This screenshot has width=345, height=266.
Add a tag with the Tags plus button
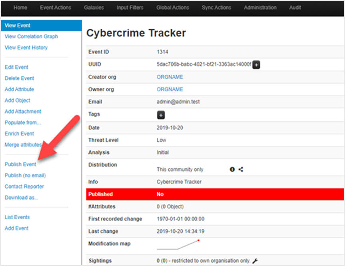[x=161, y=115]
